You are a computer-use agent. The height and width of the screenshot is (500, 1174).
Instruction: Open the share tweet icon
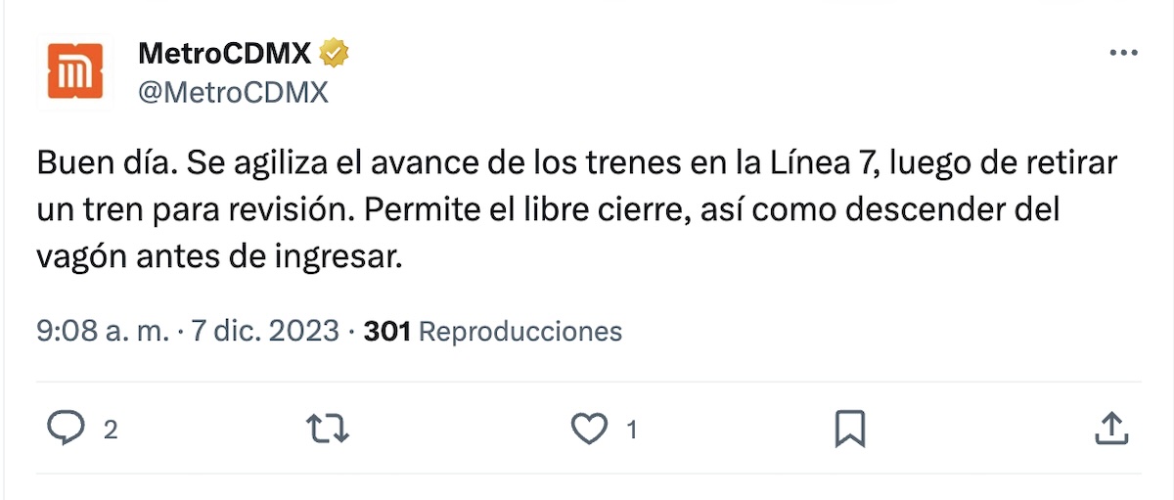[1110, 429]
